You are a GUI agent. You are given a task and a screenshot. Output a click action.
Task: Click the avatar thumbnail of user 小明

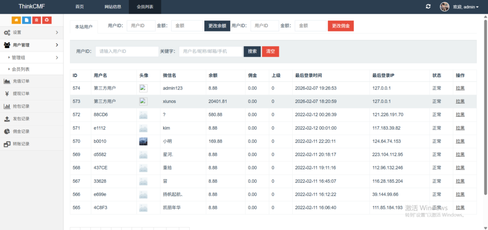[143, 141]
